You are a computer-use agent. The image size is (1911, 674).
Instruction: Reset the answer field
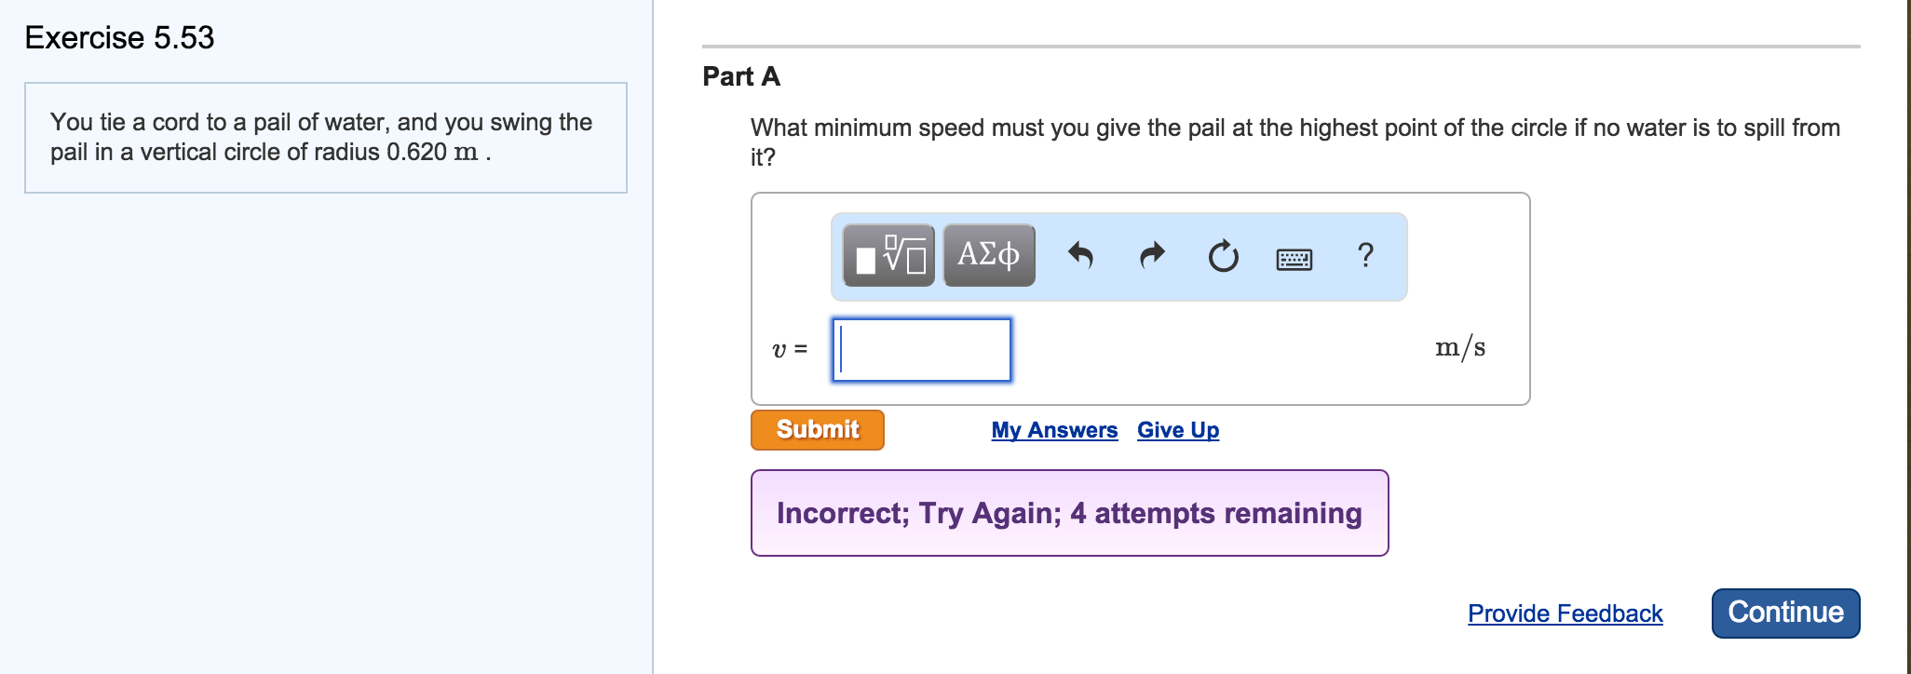click(1222, 256)
